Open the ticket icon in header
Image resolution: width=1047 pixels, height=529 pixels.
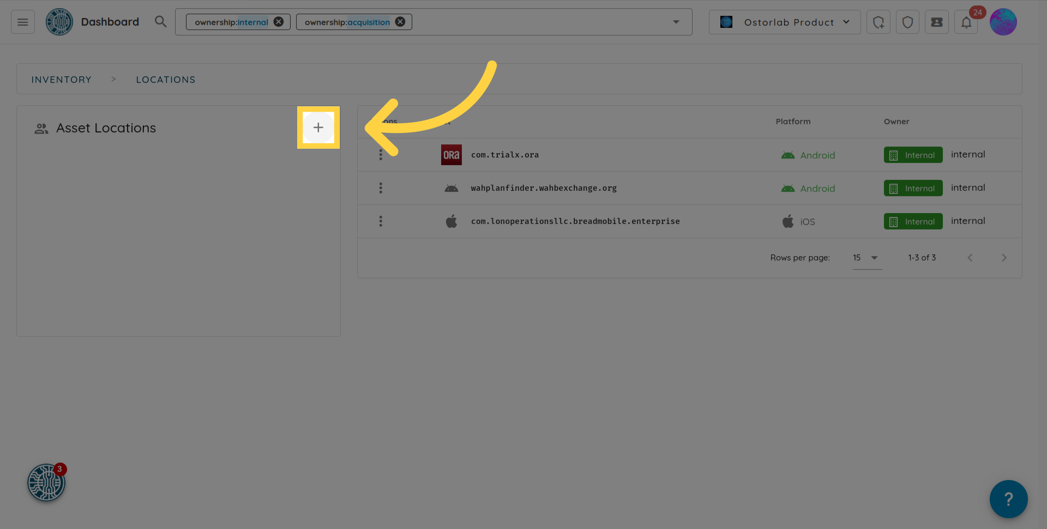(x=936, y=22)
